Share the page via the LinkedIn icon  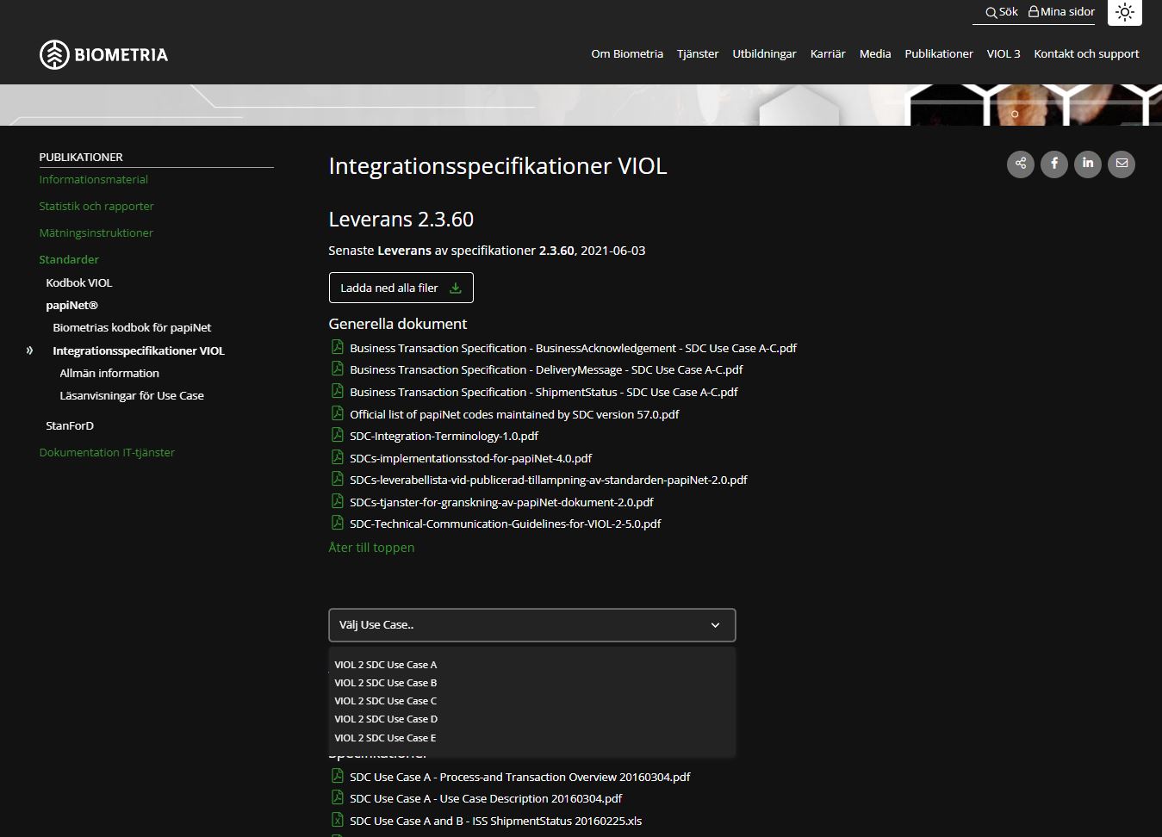point(1087,164)
